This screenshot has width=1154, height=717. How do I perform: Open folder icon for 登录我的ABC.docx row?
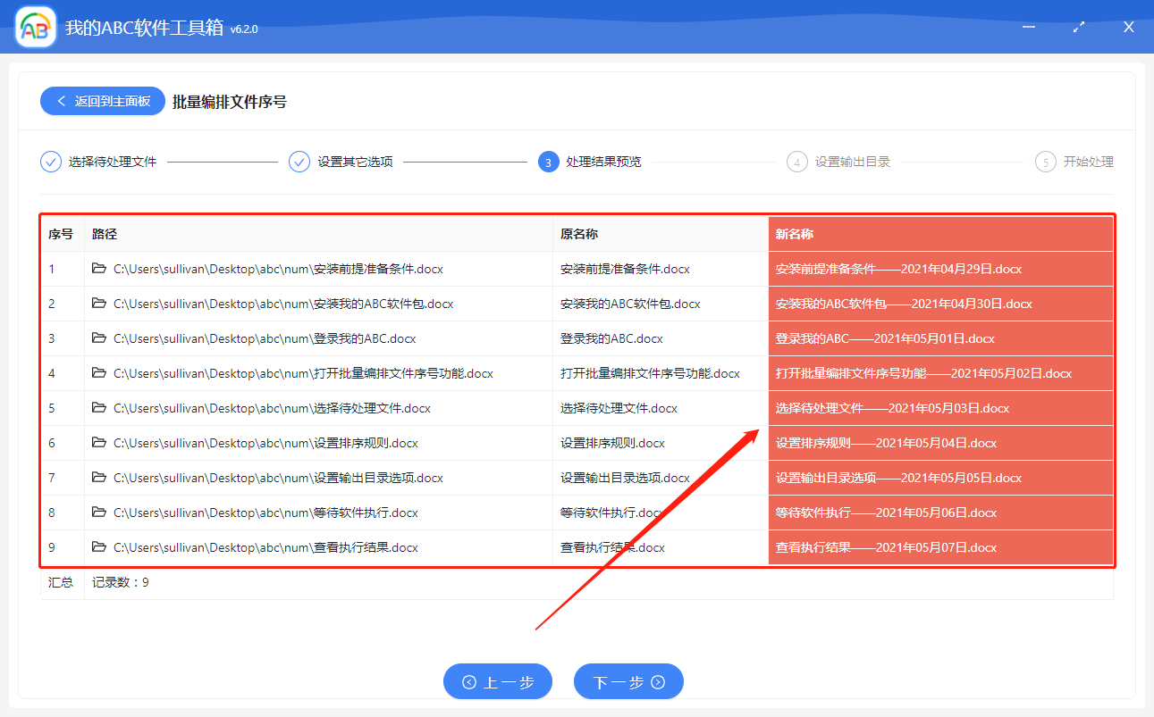[x=99, y=338]
